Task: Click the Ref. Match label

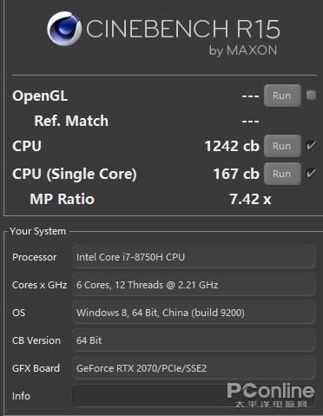Action: (x=71, y=121)
